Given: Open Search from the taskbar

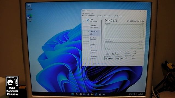Looking at the screenshot, I should 77,94.
